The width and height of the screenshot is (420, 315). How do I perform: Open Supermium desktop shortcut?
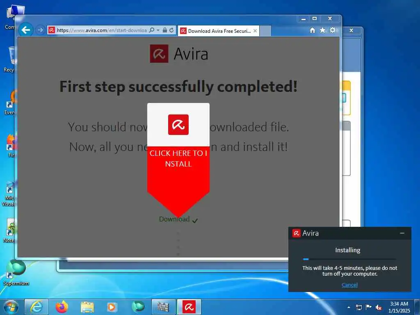click(x=16, y=272)
